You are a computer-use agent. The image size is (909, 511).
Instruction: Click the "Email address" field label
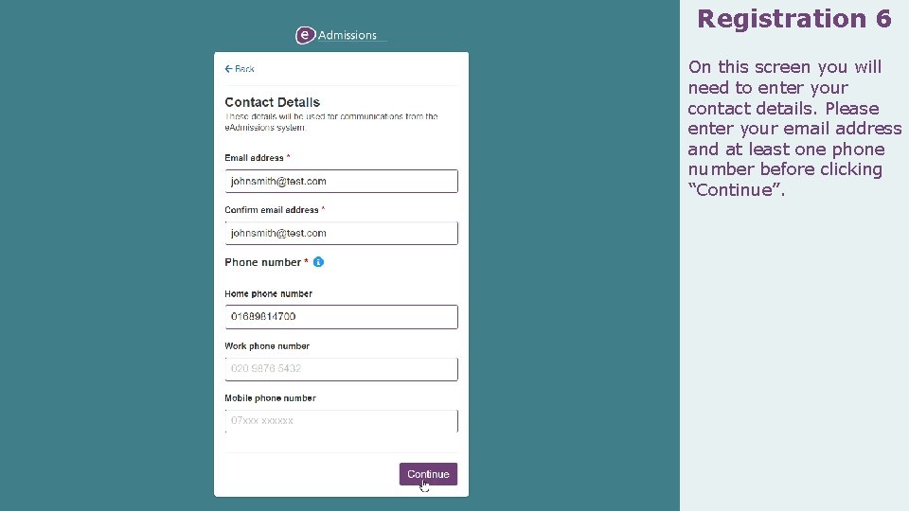(x=254, y=158)
